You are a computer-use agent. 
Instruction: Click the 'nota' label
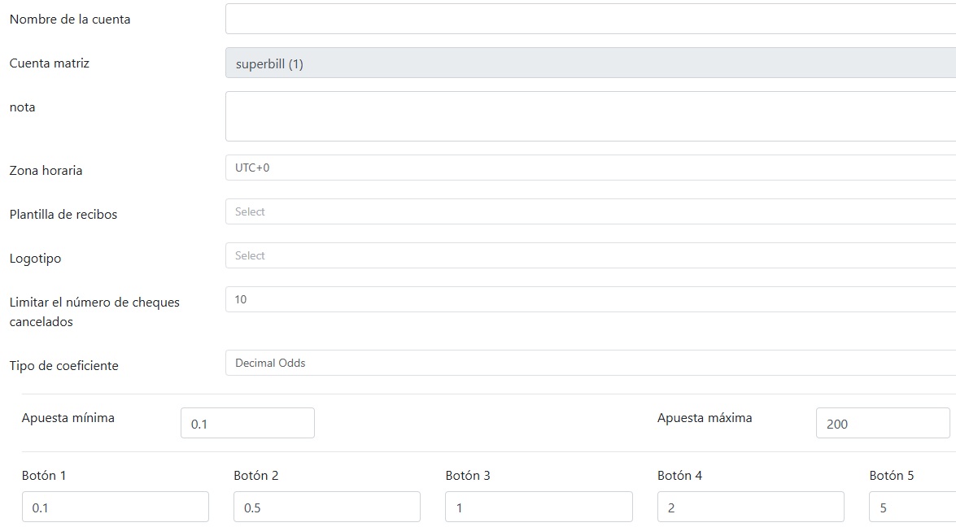tap(23, 107)
